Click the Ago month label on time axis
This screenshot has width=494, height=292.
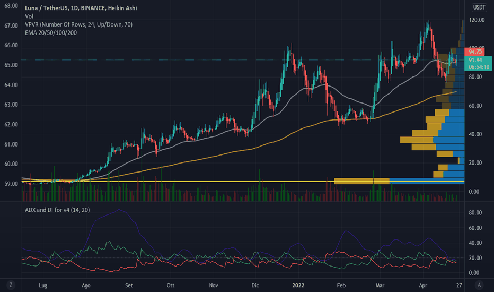click(86, 285)
